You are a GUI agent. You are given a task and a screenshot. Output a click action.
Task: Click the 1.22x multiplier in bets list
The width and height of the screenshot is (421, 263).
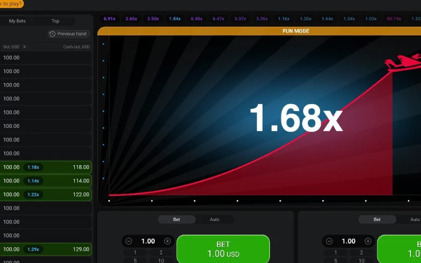(33, 195)
